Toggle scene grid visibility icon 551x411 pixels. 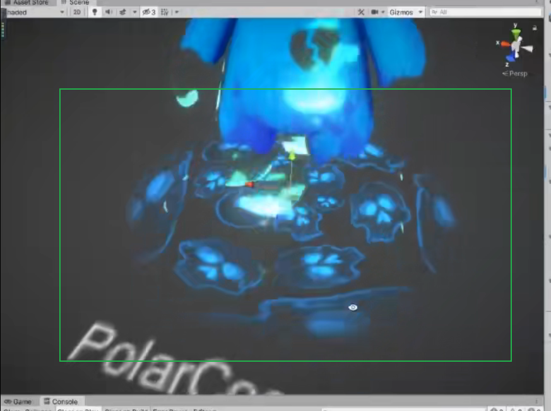(x=165, y=12)
